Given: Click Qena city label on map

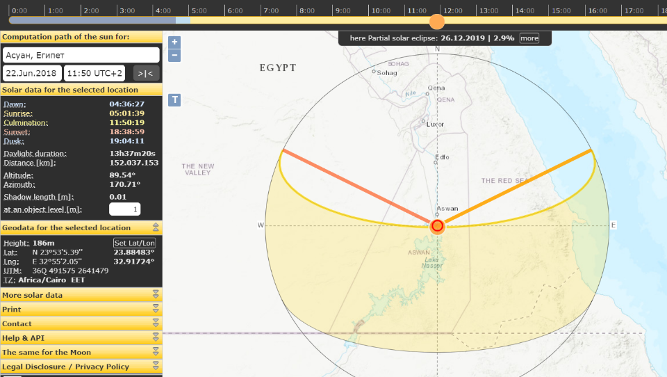Looking at the screenshot, I should pyautogui.click(x=436, y=88).
